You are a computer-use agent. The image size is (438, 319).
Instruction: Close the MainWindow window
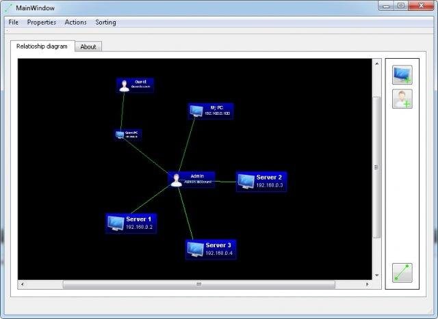coord(421,5)
